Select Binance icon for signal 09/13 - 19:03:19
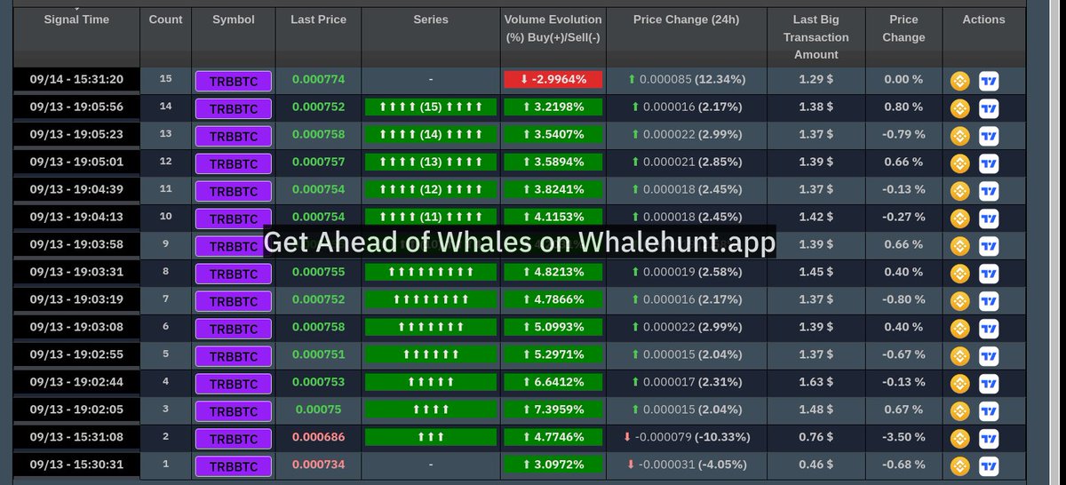The image size is (1066, 485). click(959, 301)
